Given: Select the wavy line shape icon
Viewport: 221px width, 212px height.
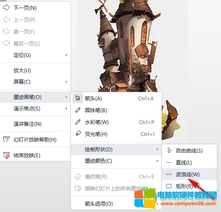Looking at the screenshot, I should (x=169, y=174).
